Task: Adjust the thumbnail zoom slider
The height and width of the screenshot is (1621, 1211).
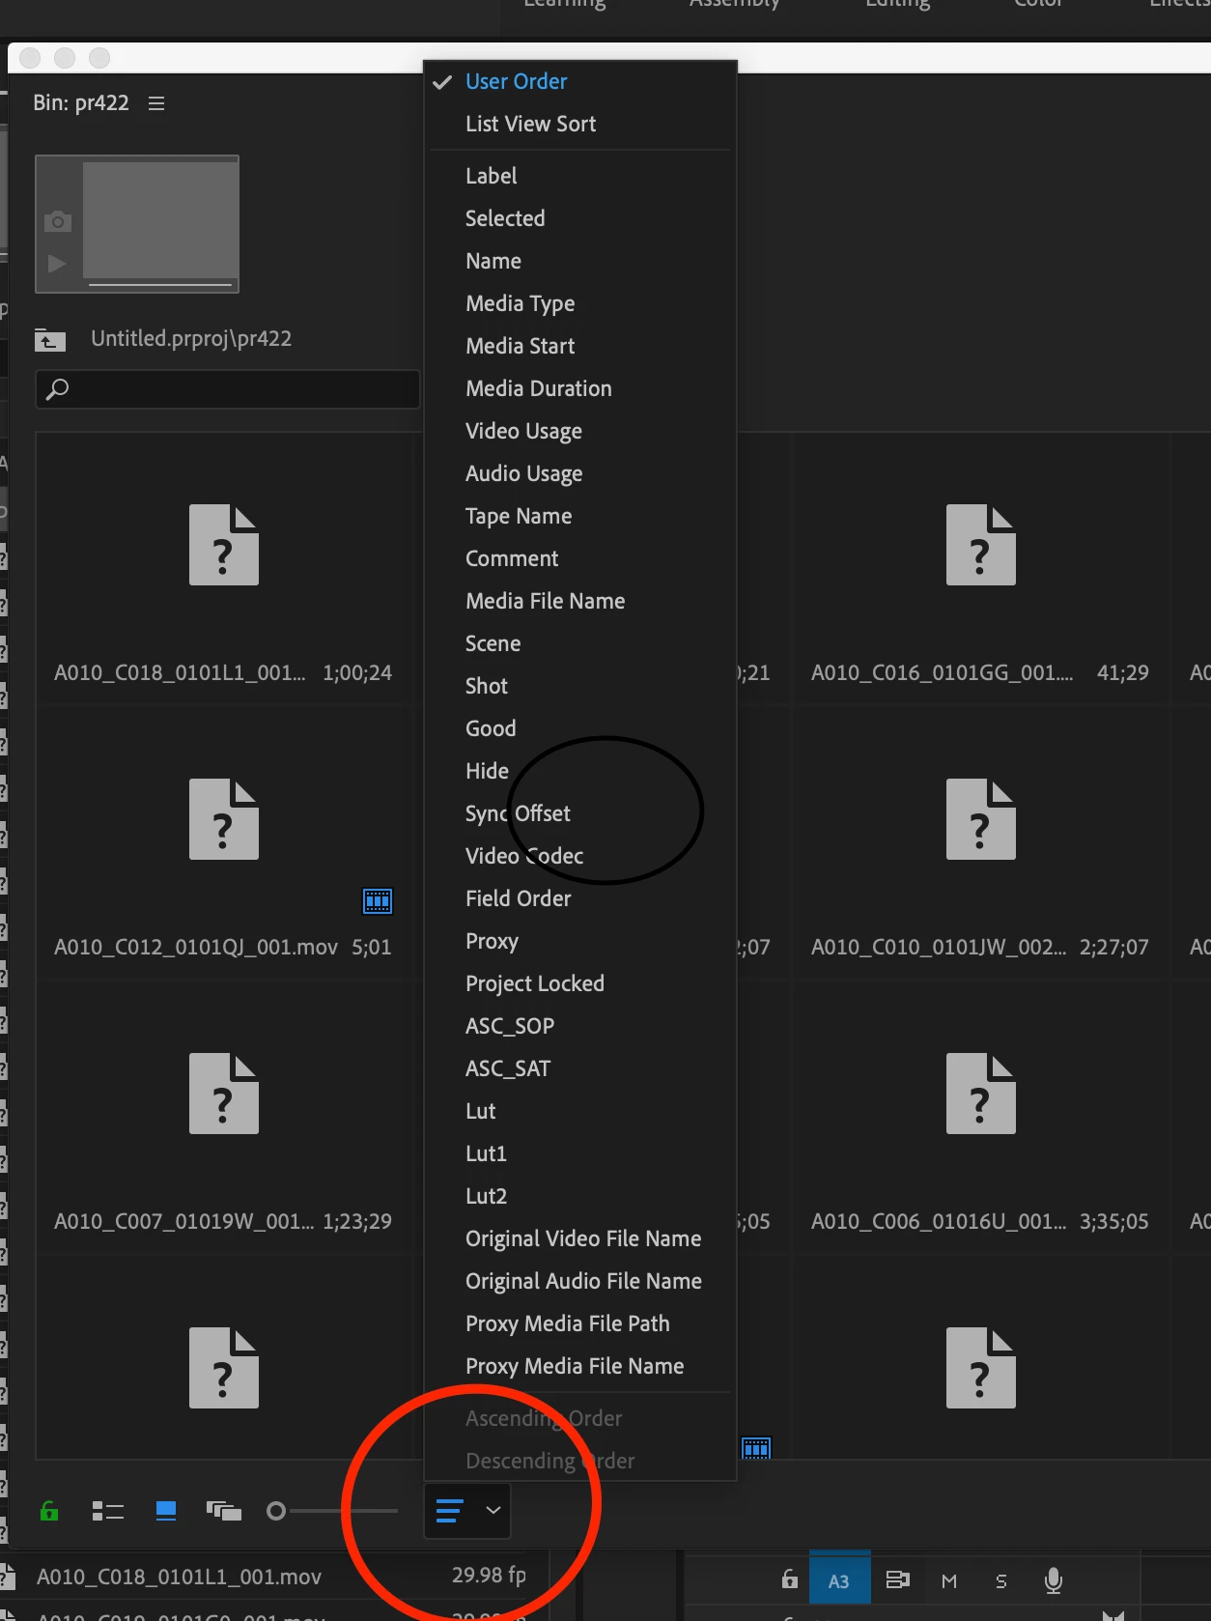Action: click(332, 1510)
